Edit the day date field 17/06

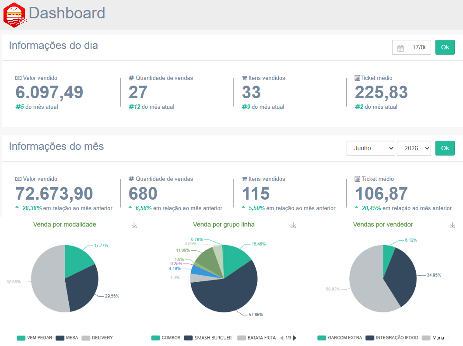419,48
